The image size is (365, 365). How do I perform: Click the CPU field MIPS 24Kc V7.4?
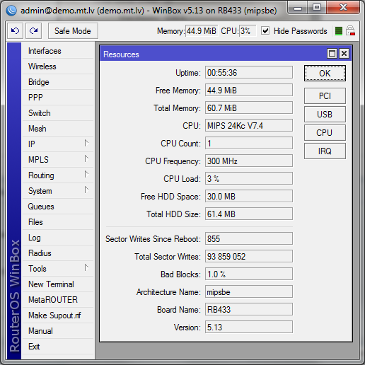click(249, 126)
